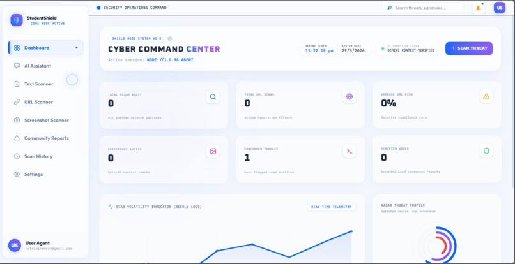This screenshot has height=264, width=515.
Task: Open notifications bell
Action: point(479,8)
